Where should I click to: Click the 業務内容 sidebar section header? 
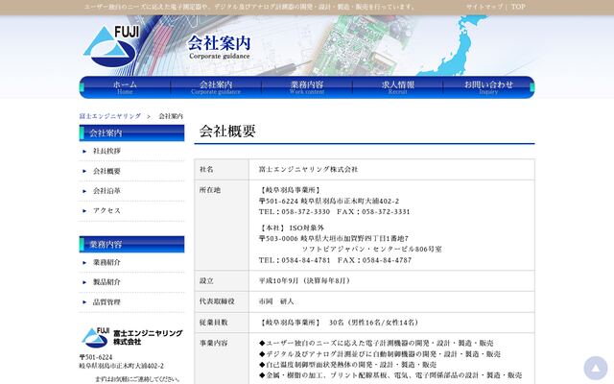tap(131, 245)
